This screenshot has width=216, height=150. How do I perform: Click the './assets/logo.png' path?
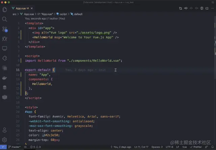click(x=94, y=33)
